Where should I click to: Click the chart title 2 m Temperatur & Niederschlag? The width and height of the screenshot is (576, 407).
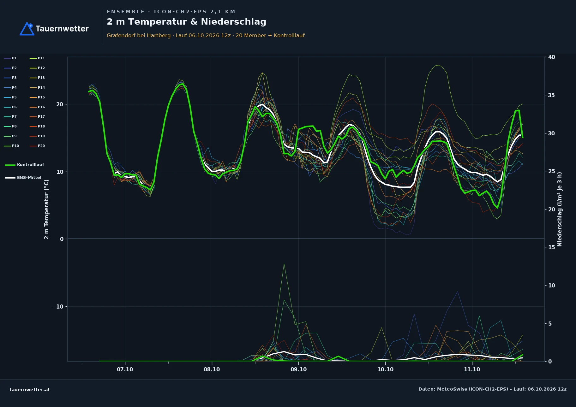[x=187, y=22]
